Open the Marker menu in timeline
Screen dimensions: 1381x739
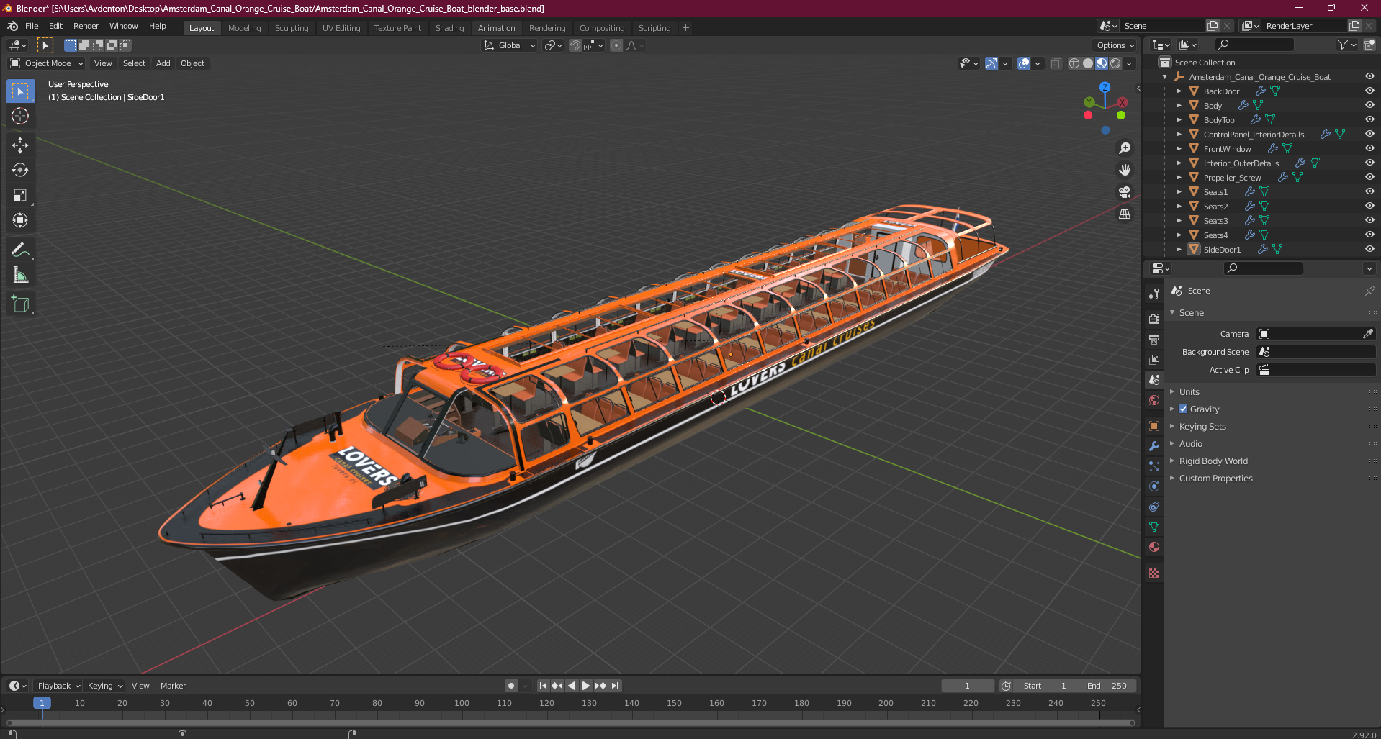(x=173, y=686)
